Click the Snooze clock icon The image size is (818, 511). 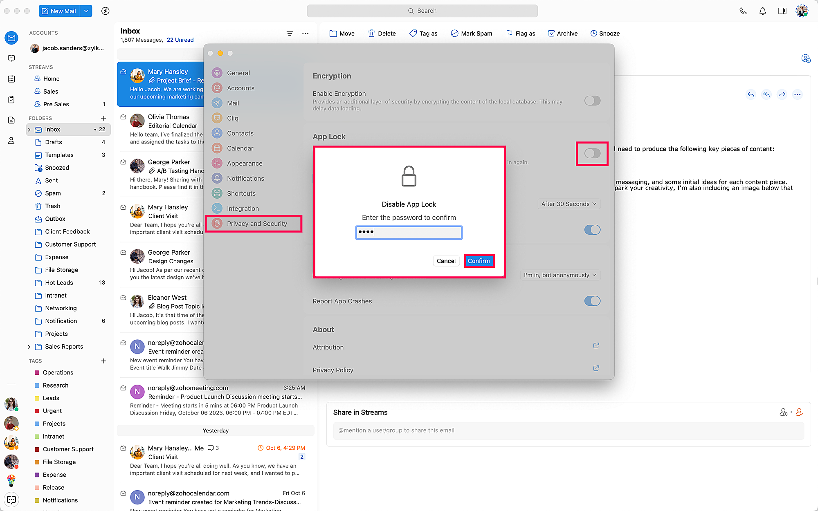[593, 34]
